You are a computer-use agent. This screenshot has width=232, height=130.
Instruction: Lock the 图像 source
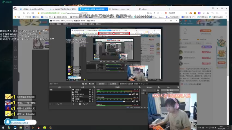coord(93,92)
